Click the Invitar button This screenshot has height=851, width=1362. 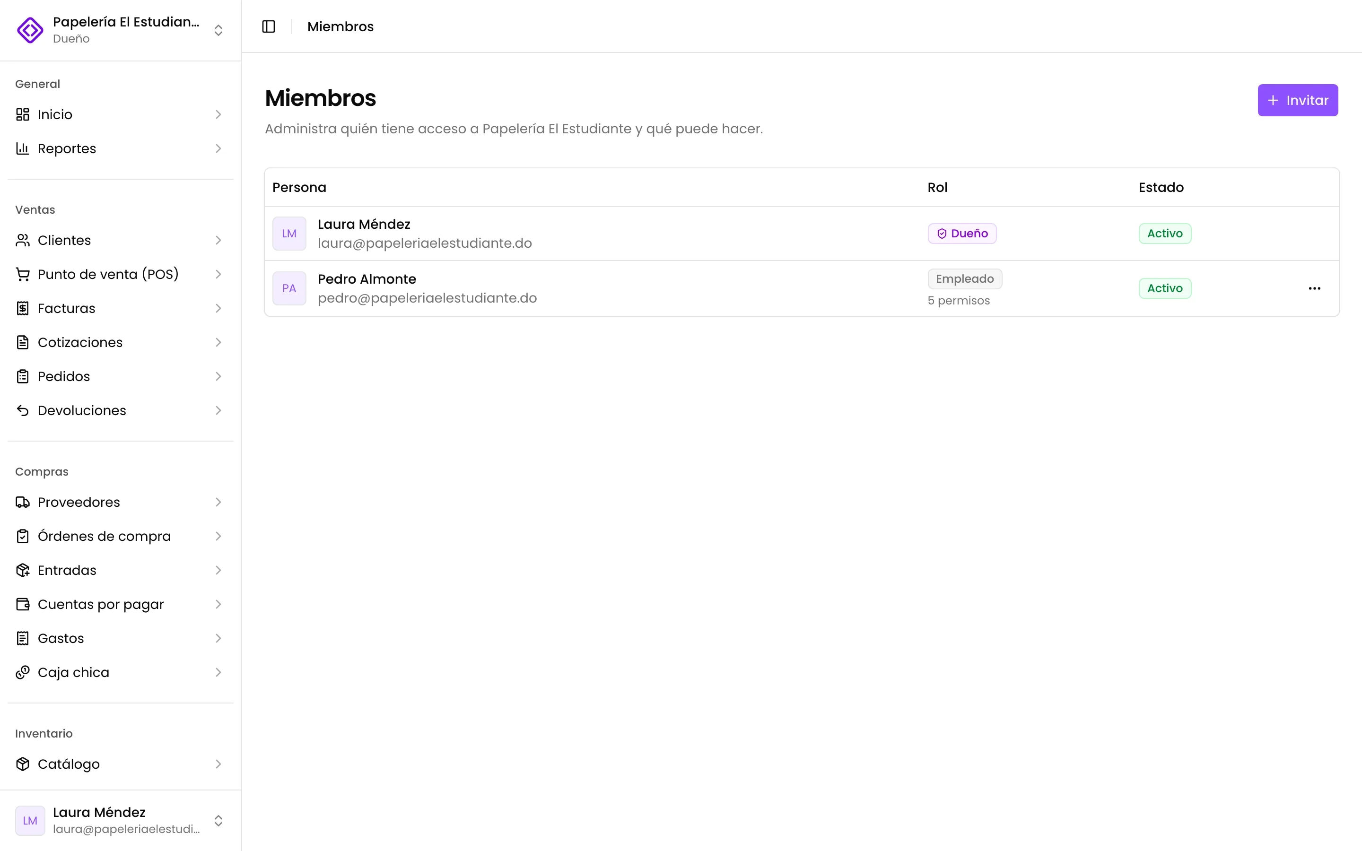1297,100
